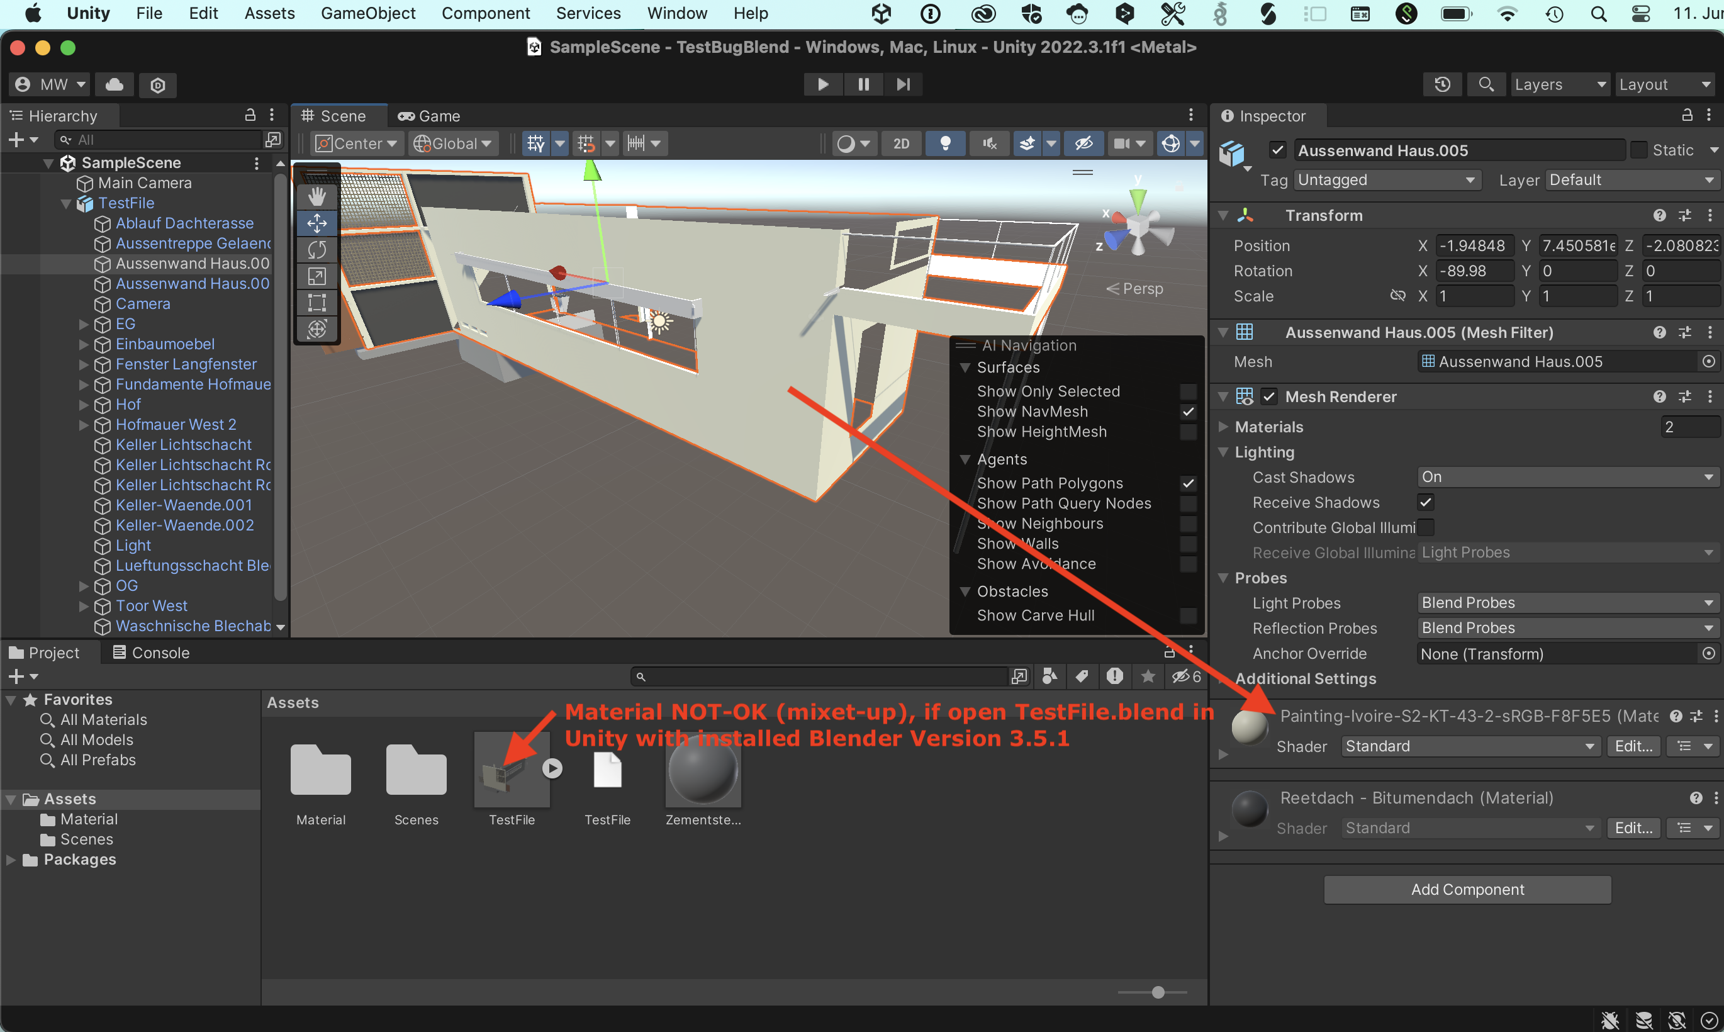The image size is (1724, 1032).
Task: Open the GameObject menu
Action: click(367, 13)
